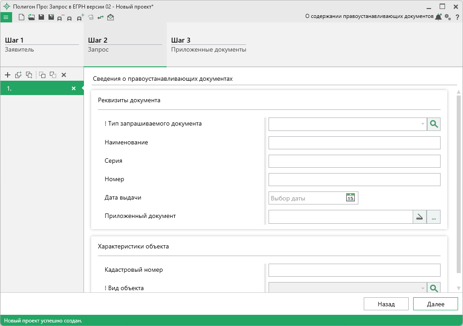Click the question mark help icon
The width and height of the screenshot is (463, 326).
pos(457,17)
